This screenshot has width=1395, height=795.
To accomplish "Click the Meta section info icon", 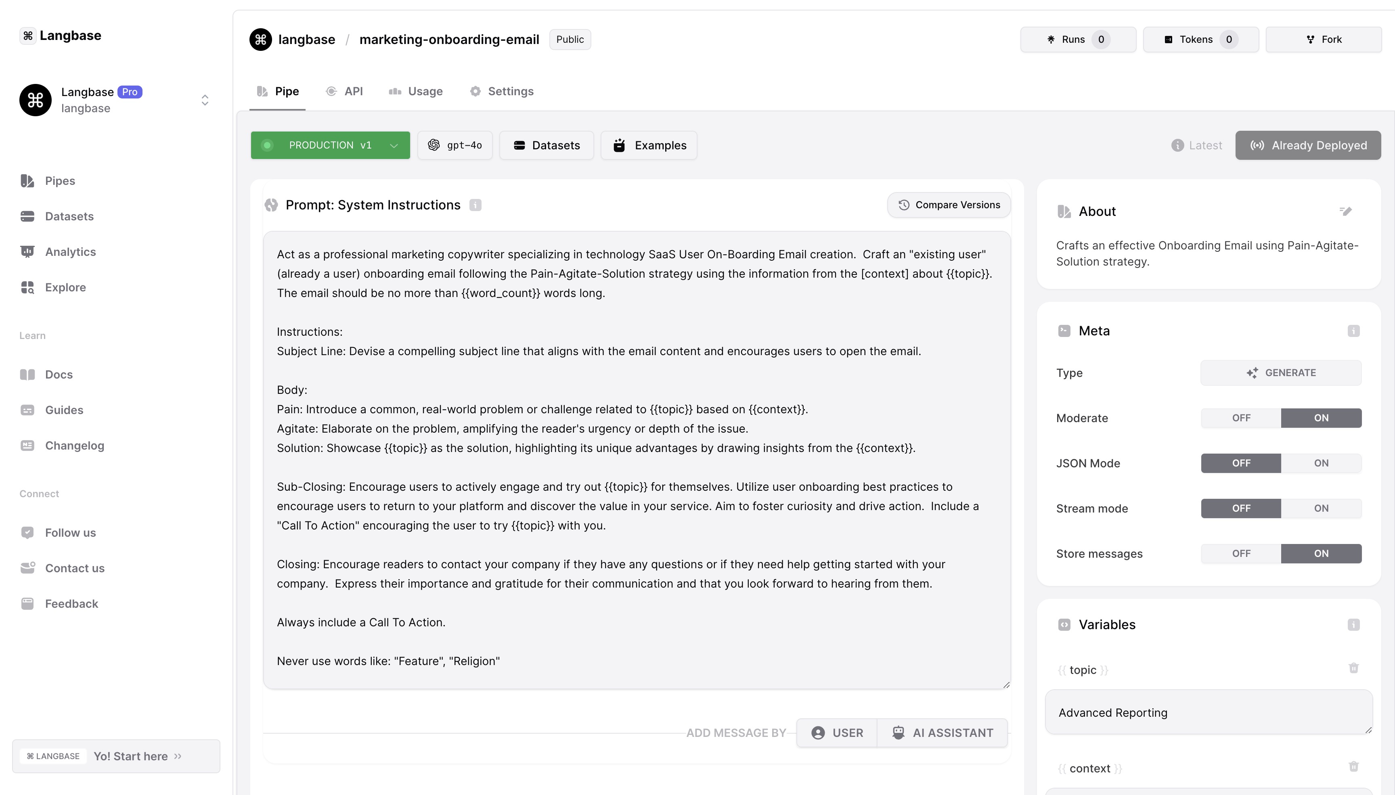I will pos(1353,331).
